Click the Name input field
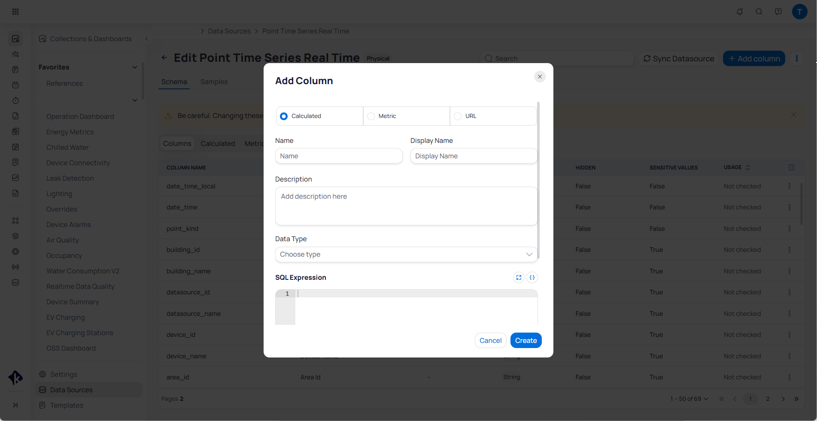This screenshot has width=817, height=421. (x=339, y=156)
